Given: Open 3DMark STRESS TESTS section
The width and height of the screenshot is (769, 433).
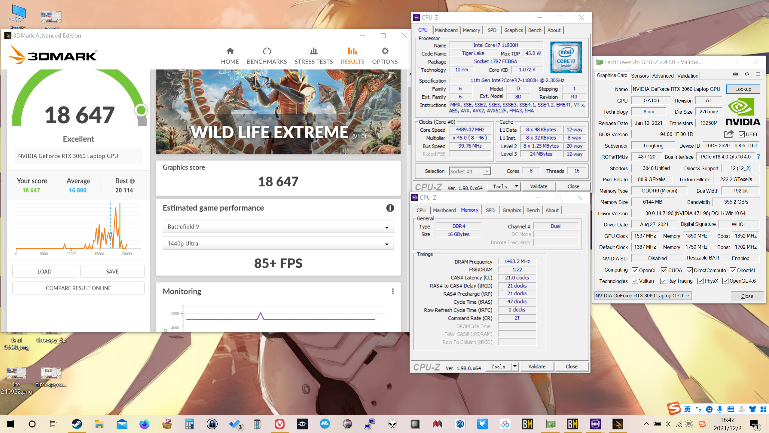Looking at the screenshot, I should pos(314,56).
